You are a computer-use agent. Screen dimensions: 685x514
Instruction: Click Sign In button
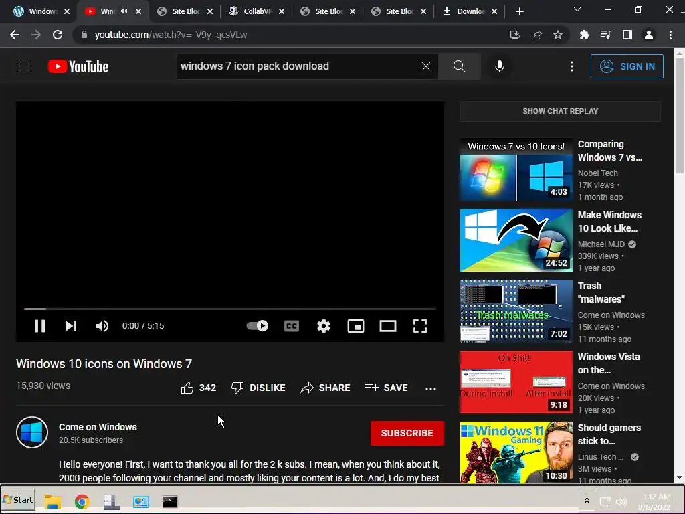627,66
